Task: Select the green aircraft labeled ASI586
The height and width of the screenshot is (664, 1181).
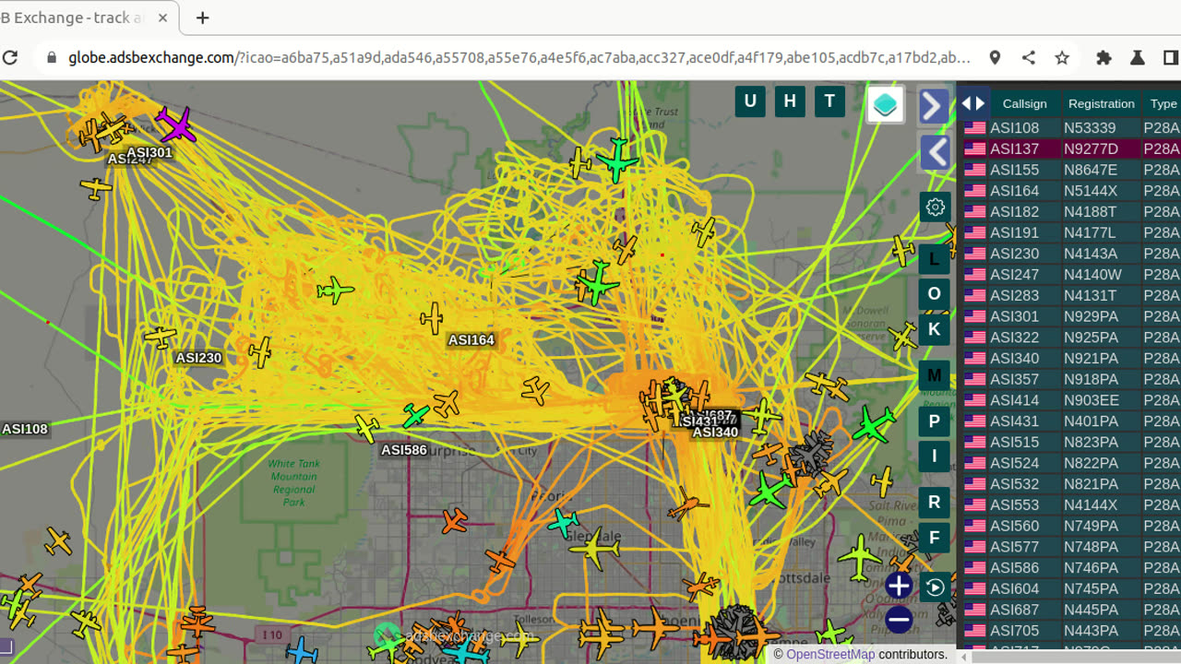Action: [415, 416]
